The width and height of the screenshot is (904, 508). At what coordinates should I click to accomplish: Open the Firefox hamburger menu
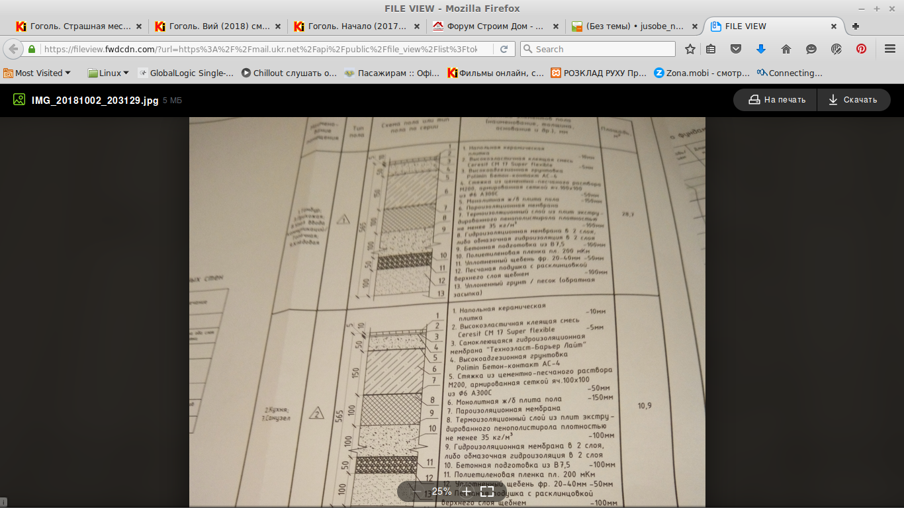point(889,49)
